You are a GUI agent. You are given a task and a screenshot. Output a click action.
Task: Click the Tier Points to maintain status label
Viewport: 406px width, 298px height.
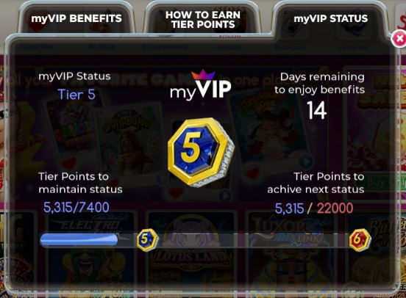point(80,183)
